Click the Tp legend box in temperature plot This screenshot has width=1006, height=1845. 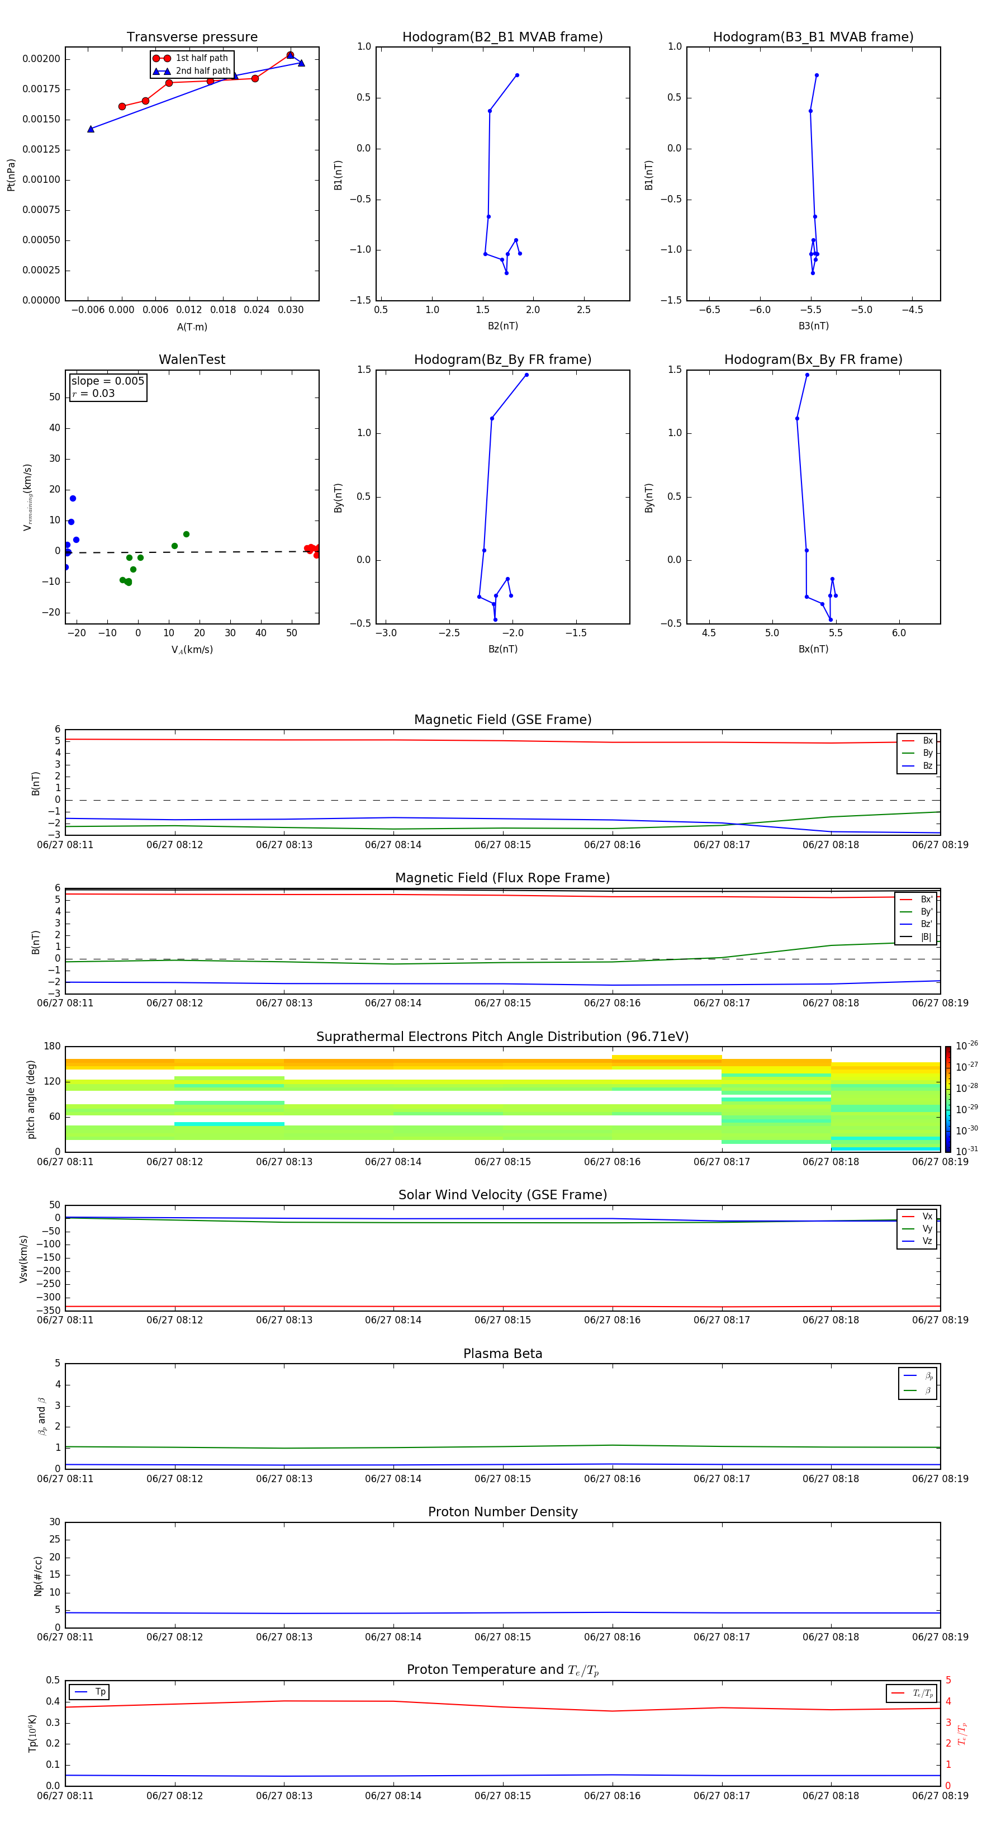coord(90,1692)
